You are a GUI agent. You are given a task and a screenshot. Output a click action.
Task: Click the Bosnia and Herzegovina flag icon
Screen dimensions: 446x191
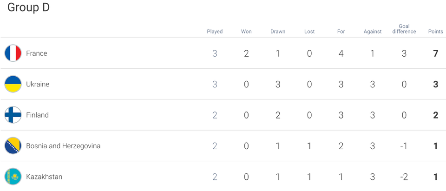[x=13, y=146]
